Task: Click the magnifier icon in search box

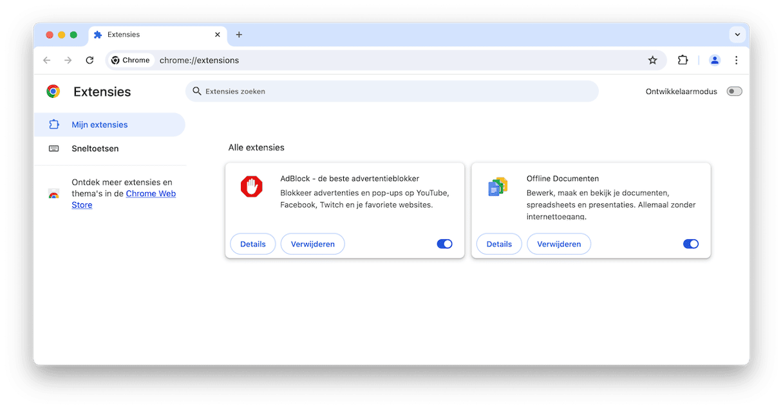Action: point(197,91)
